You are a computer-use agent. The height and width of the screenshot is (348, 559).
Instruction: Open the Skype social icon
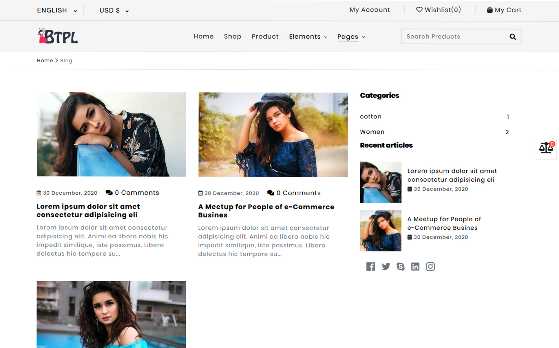(x=400, y=266)
